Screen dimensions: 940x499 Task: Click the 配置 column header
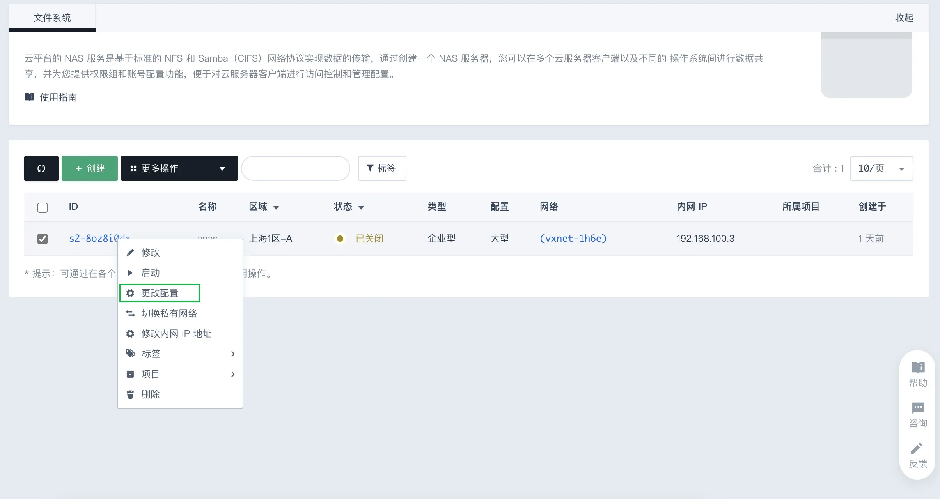[499, 207]
